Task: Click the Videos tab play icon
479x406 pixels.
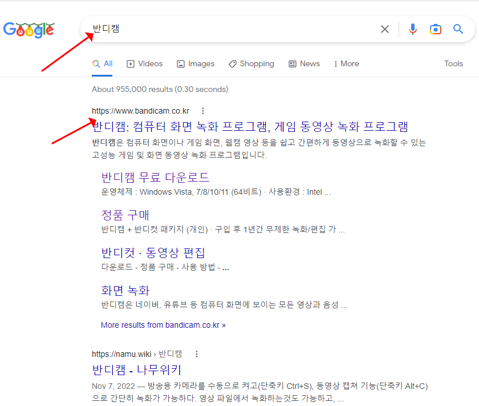Action: [131, 64]
